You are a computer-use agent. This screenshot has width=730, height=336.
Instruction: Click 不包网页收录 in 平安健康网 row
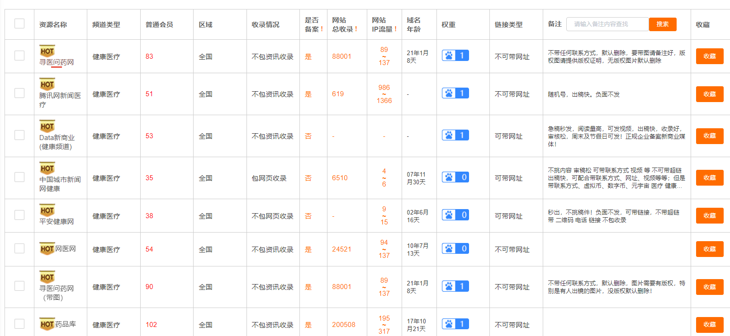[273, 216]
